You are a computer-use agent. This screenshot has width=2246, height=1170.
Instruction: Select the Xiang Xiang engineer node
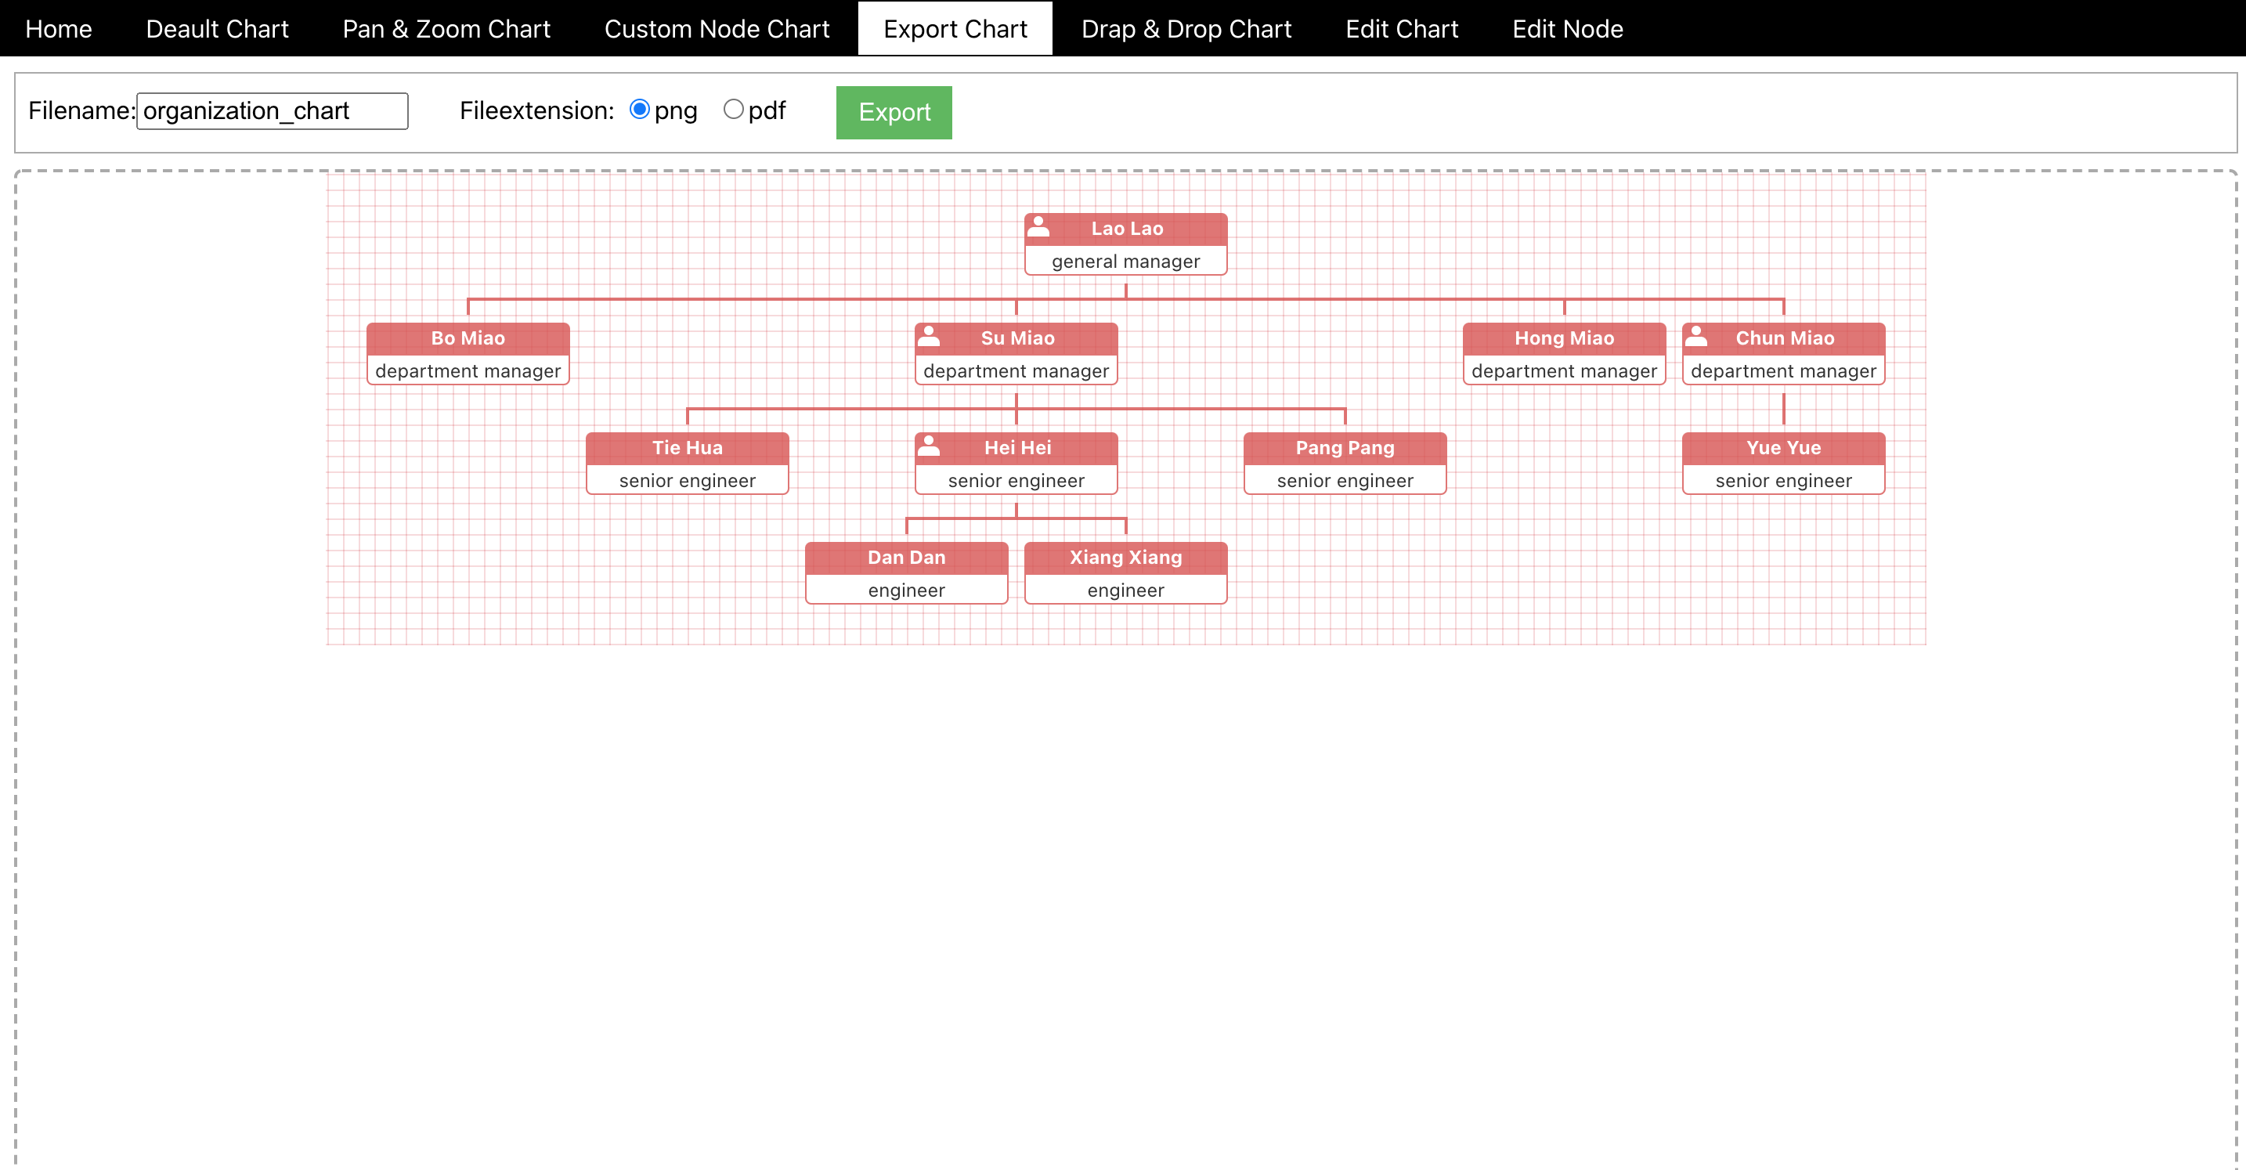[x=1125, y=574]
